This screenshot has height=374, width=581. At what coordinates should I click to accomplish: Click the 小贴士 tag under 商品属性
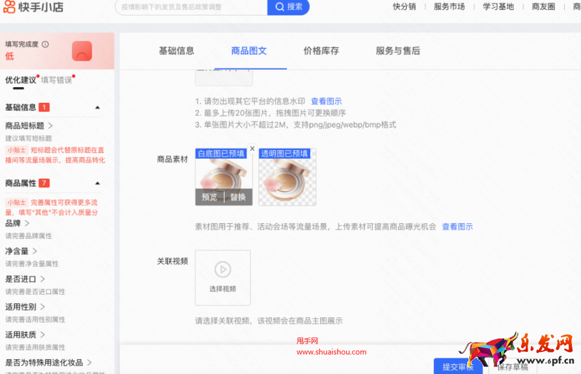click(17, 202)
